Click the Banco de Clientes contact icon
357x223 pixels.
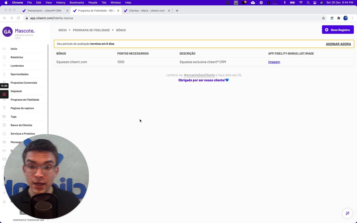point(4,125)
